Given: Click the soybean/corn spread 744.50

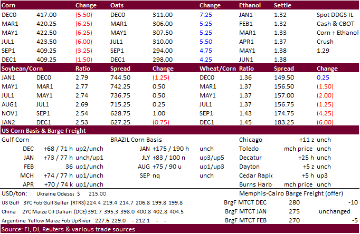Looking at the screenshot, I should pos(120,77).
